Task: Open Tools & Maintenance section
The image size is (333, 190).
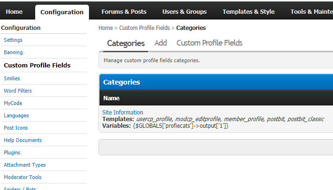Action: point(311,12)
